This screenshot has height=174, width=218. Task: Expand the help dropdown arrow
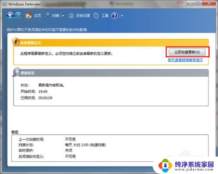tap(122, 16)
